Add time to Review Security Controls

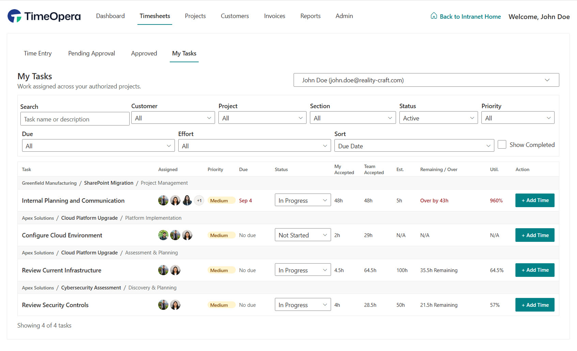pyautogui.click(x=535, y=305)
